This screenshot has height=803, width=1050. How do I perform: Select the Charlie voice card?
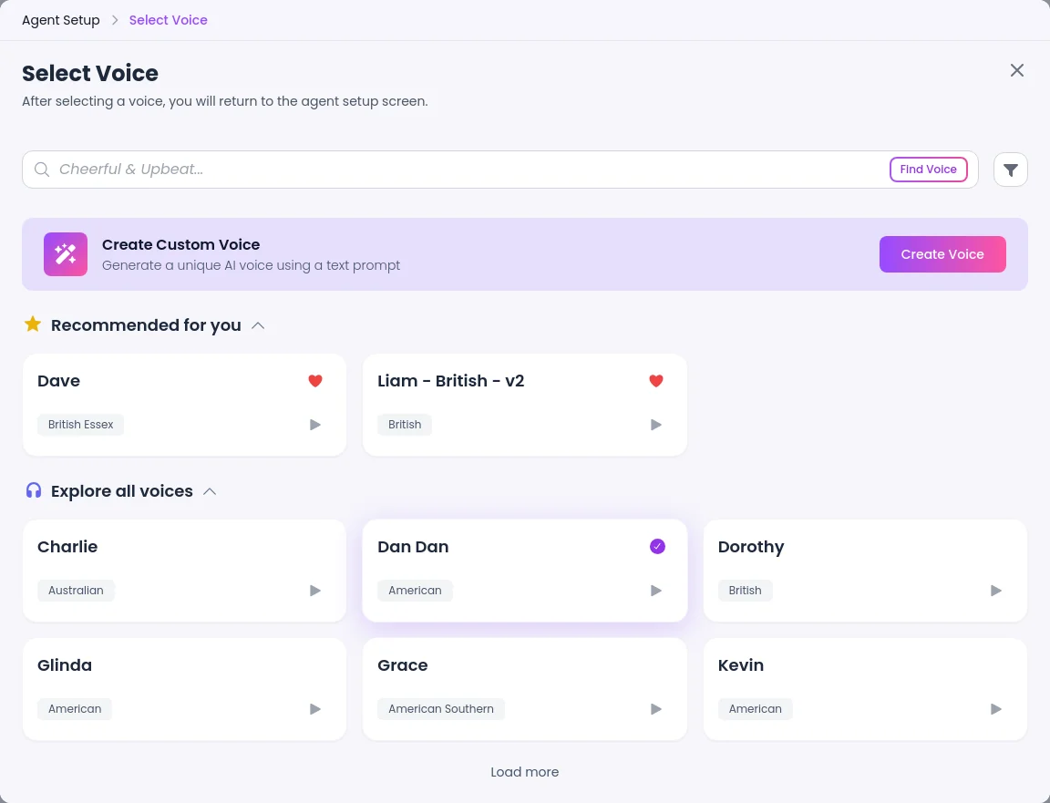184,571
